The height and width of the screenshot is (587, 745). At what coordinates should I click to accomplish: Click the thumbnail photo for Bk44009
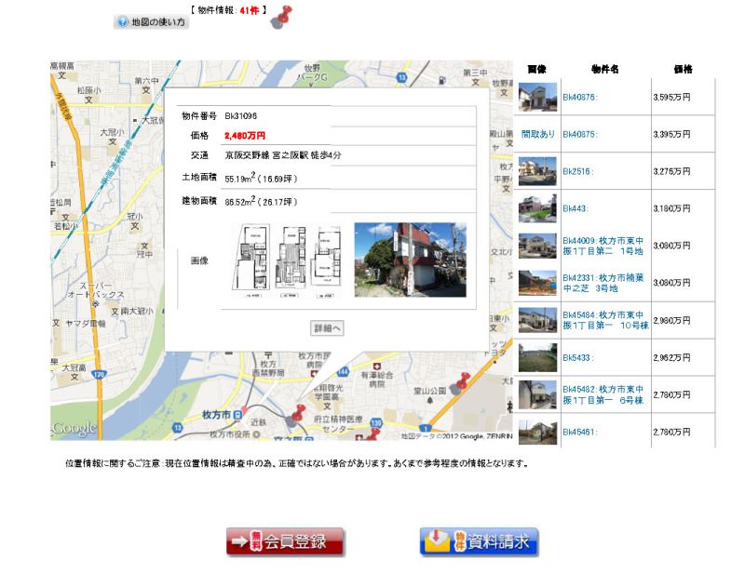[x=537, y=246]
